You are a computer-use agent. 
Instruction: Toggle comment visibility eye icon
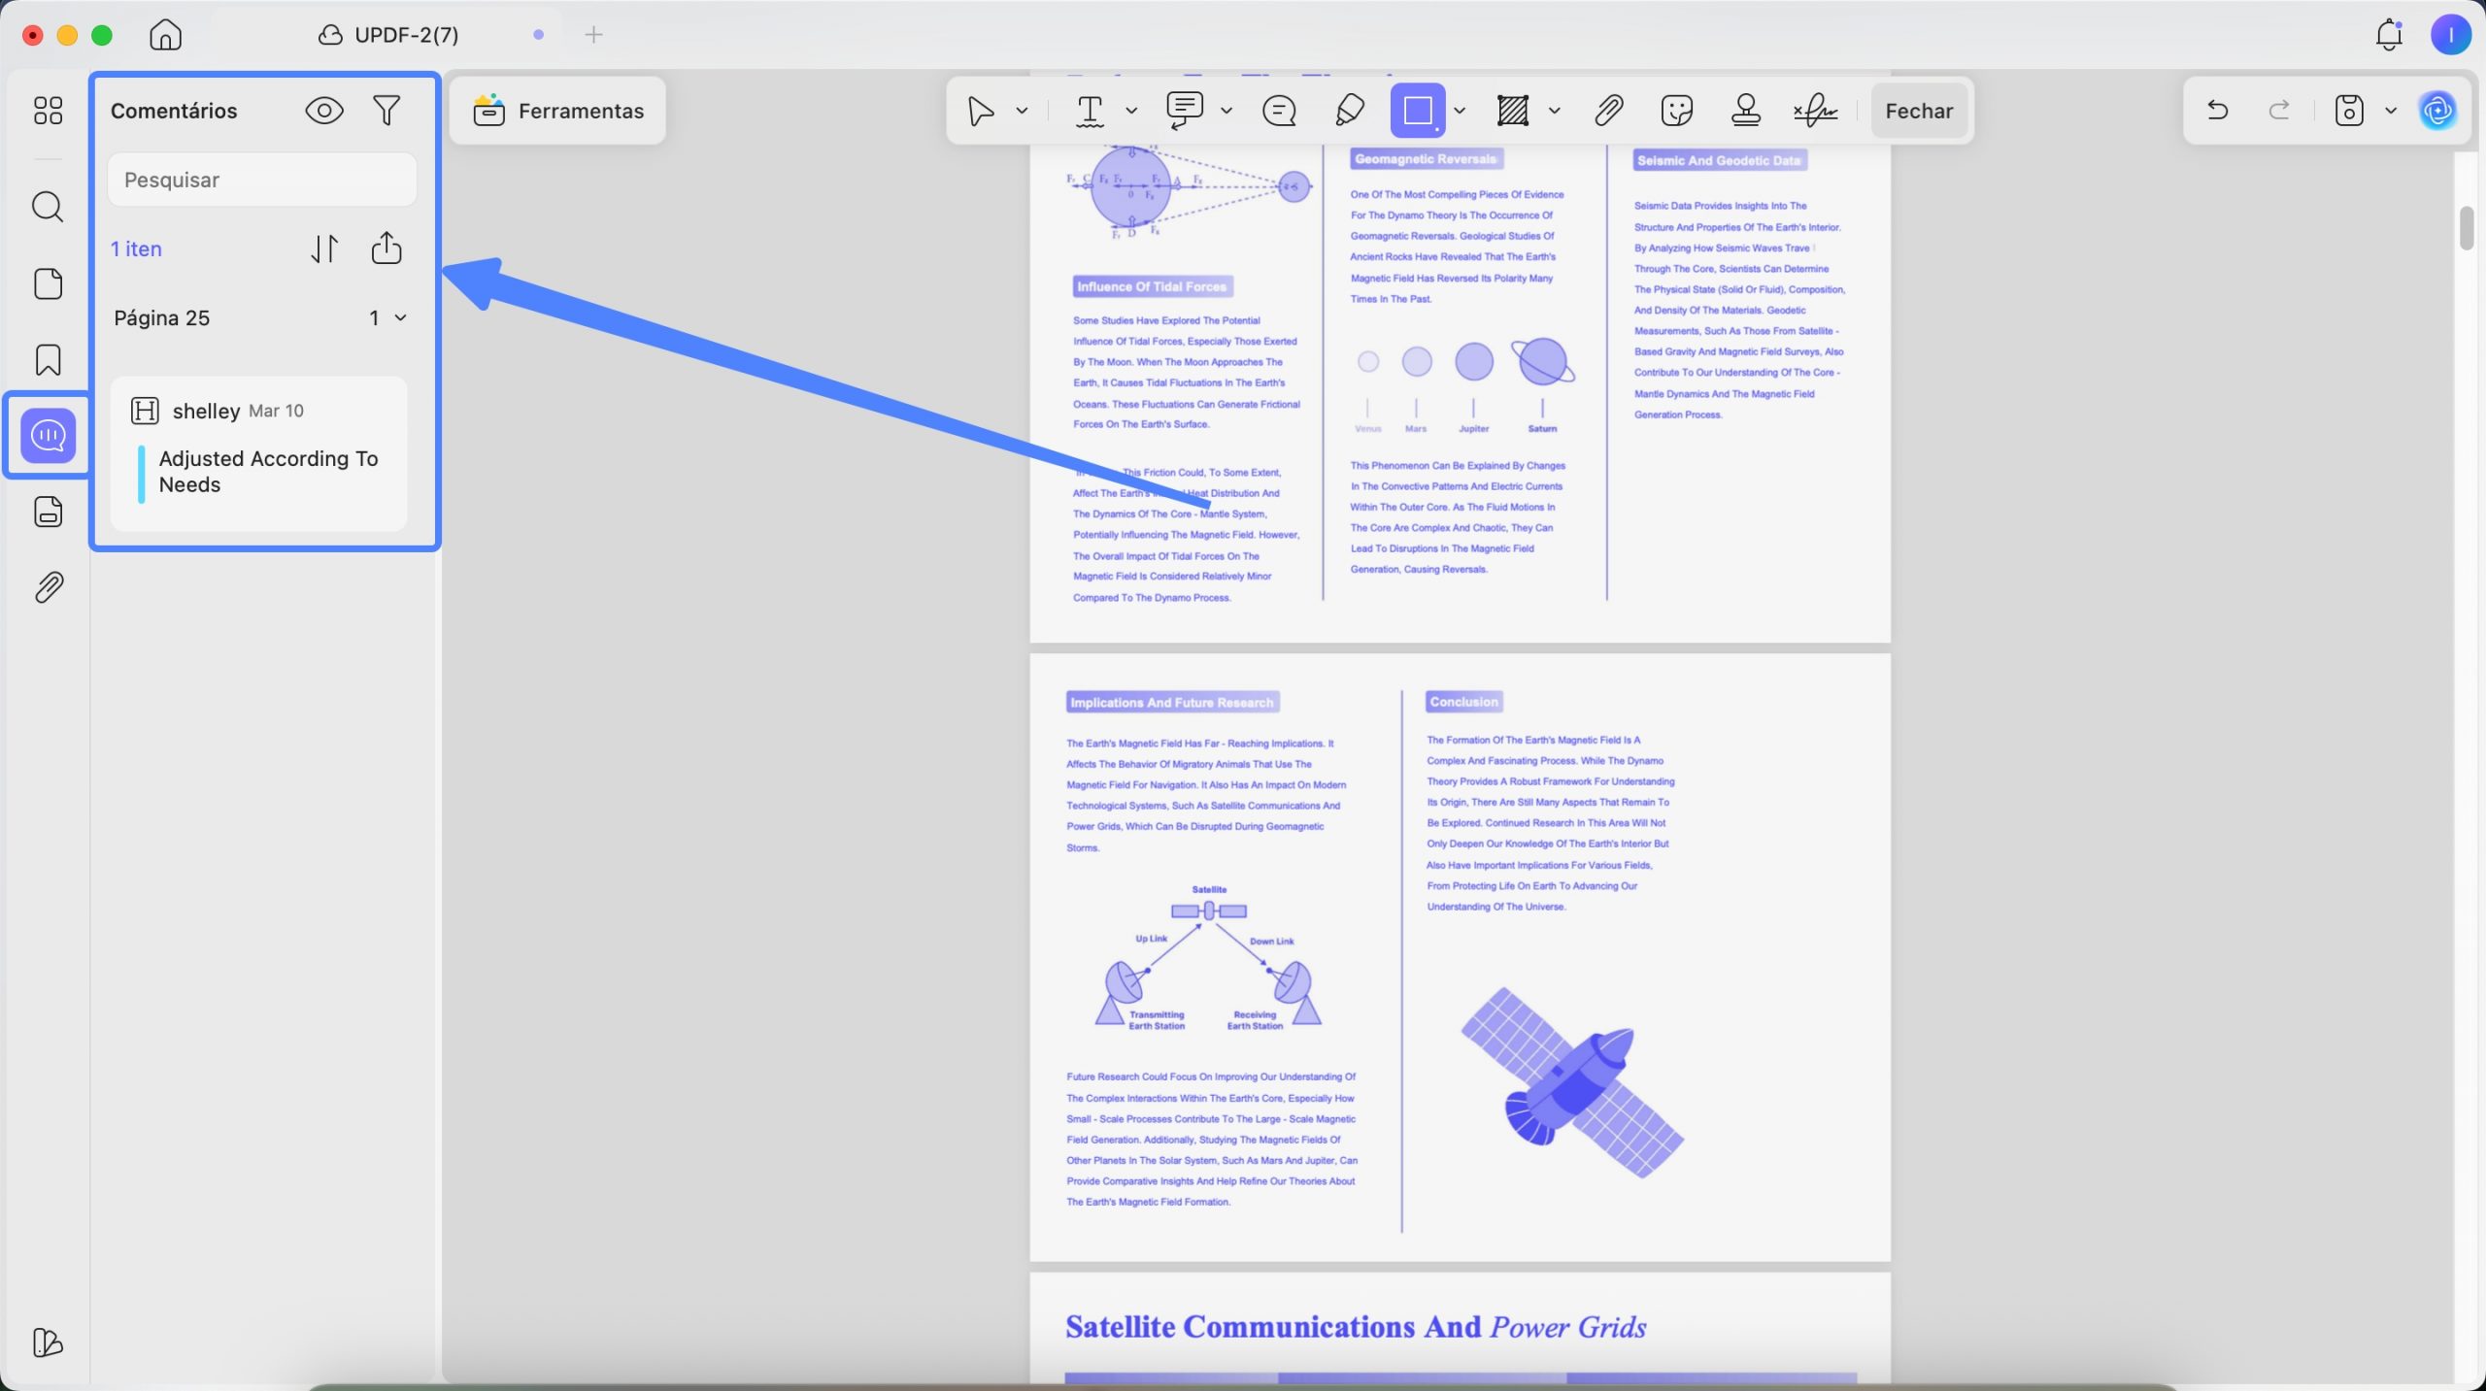tap(324, 111)
